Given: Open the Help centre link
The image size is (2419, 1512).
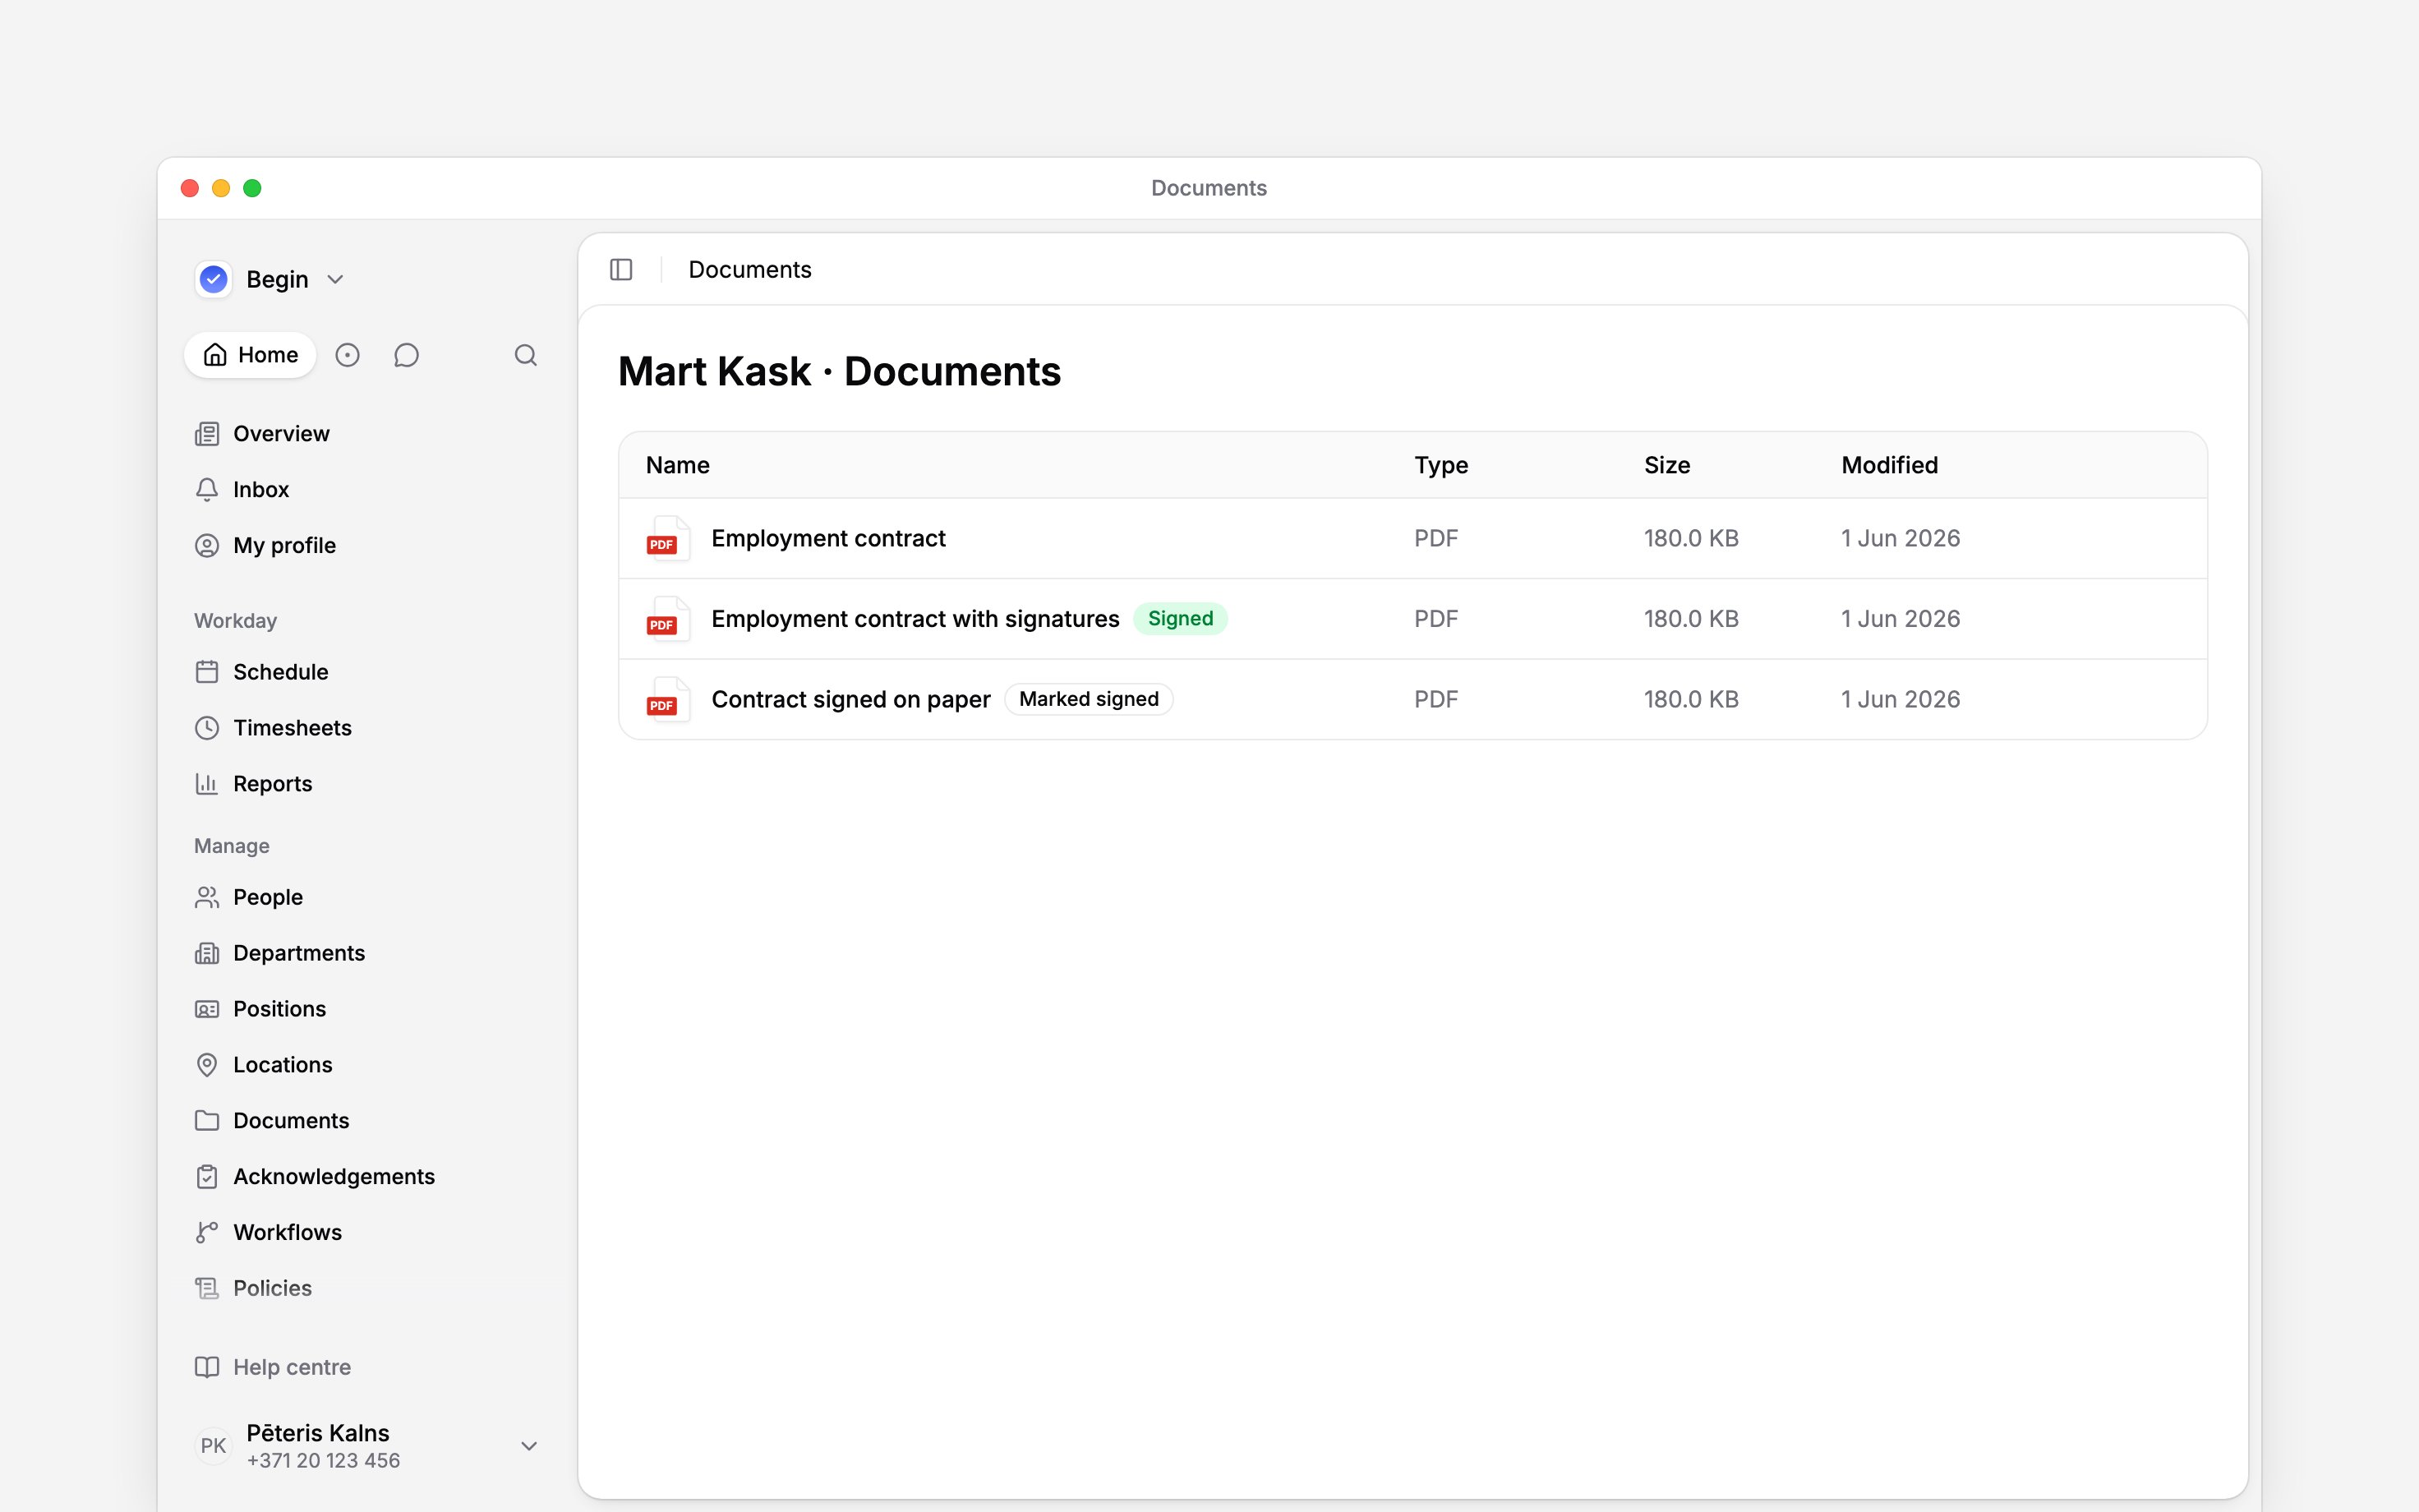Looking at the screenshot, I should click(273, 1367).
